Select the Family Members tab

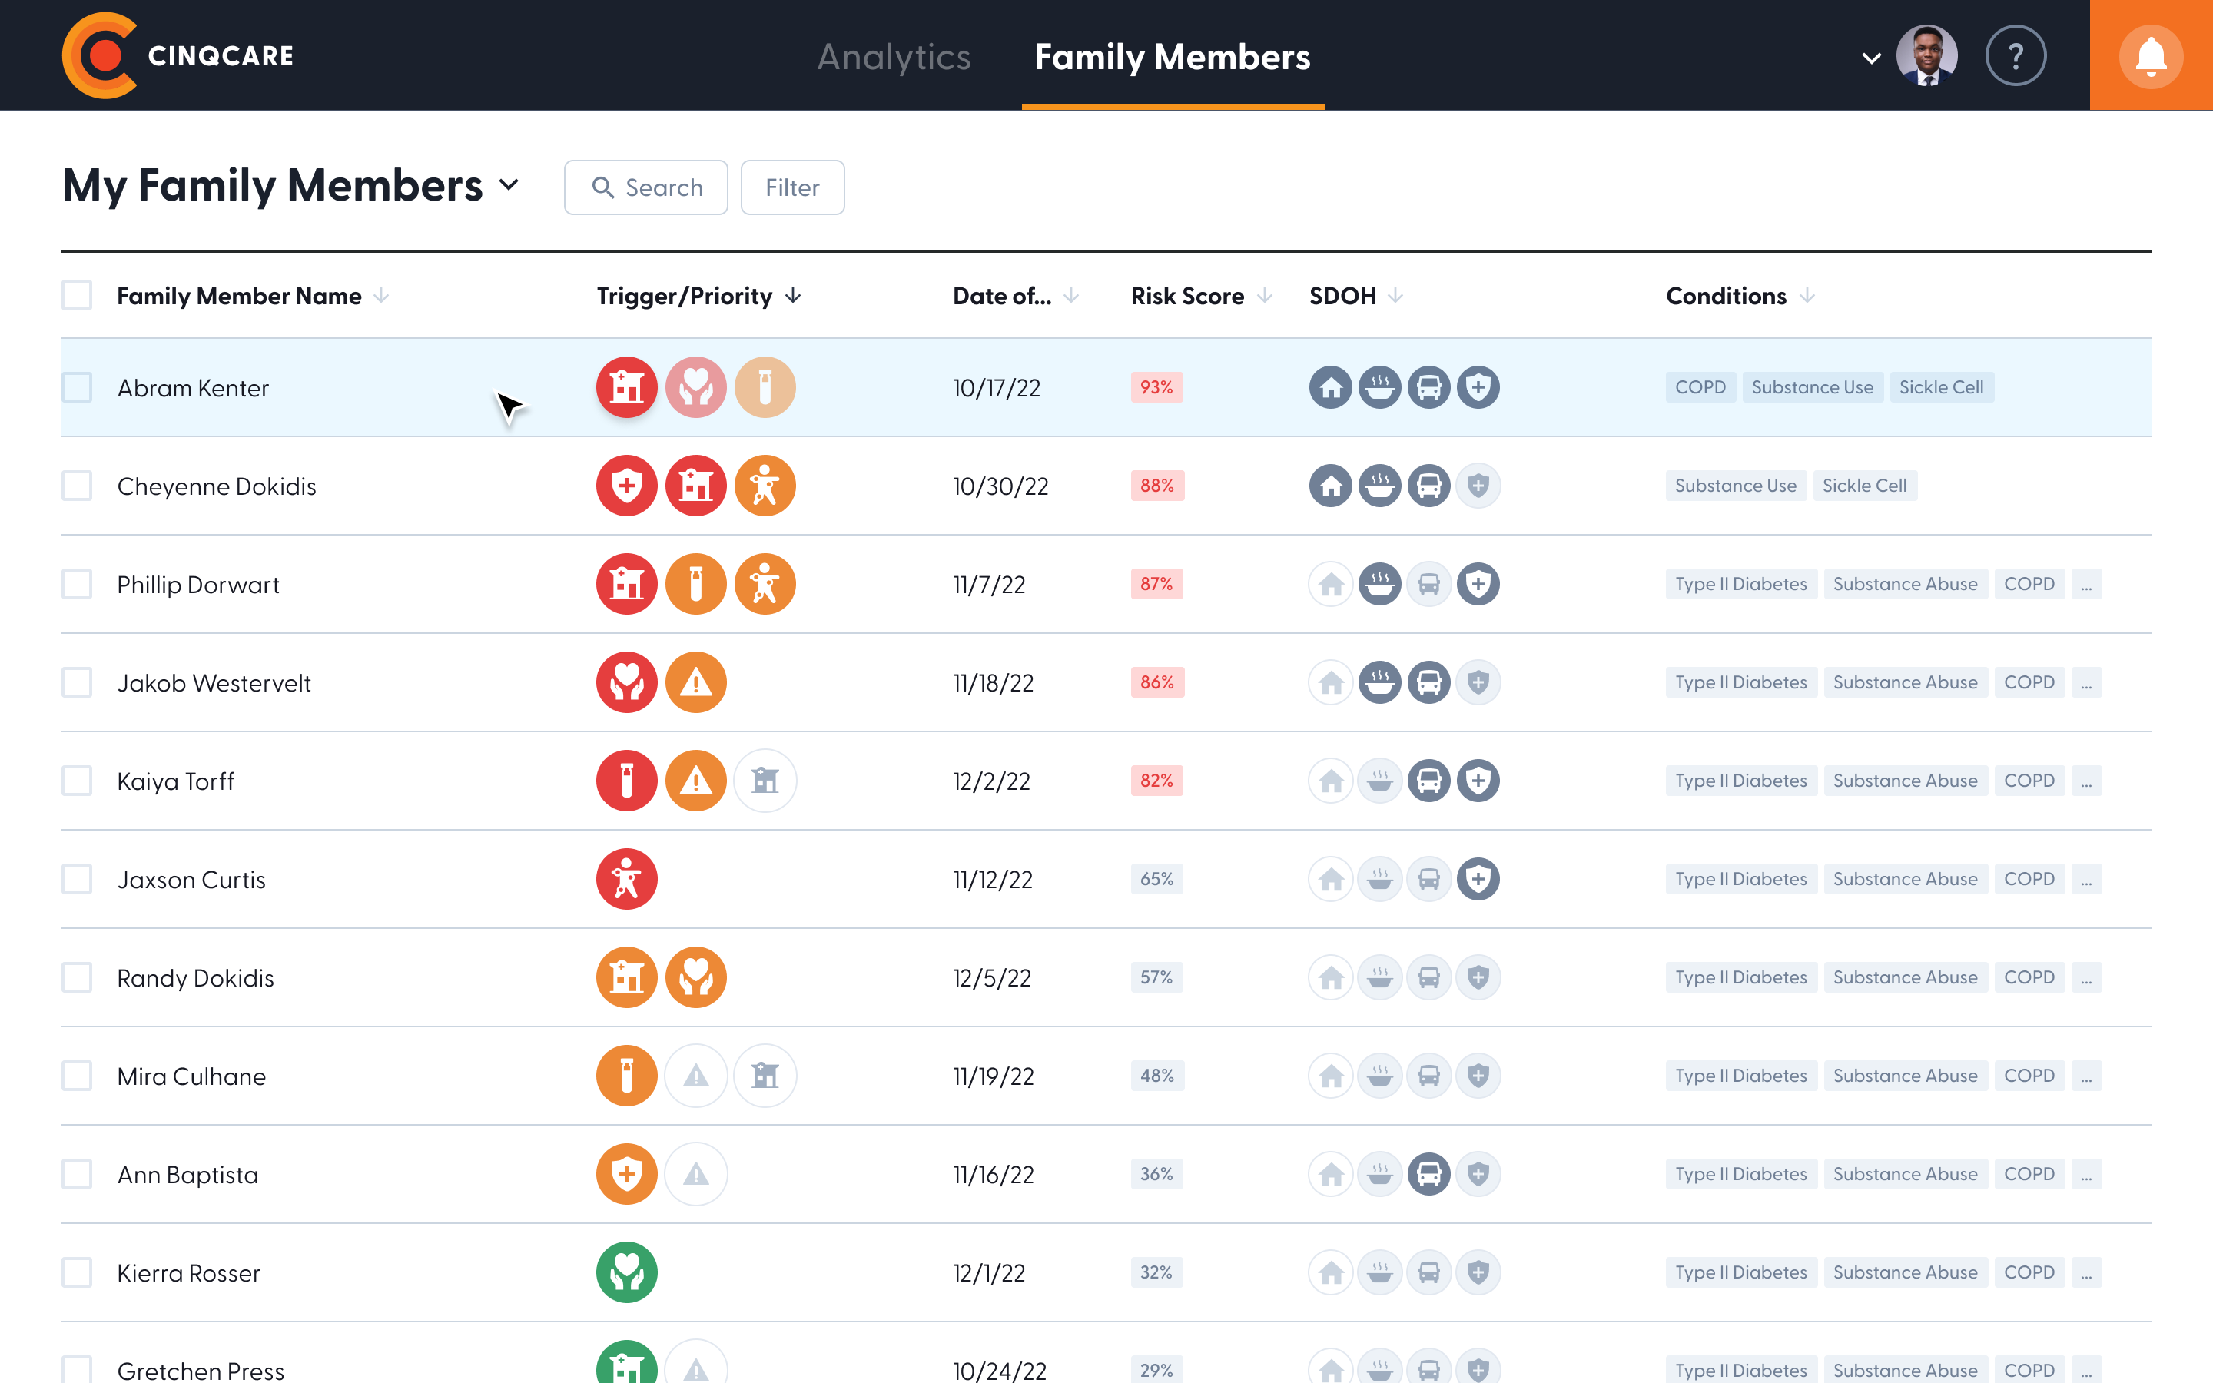tap(1171, 57)
